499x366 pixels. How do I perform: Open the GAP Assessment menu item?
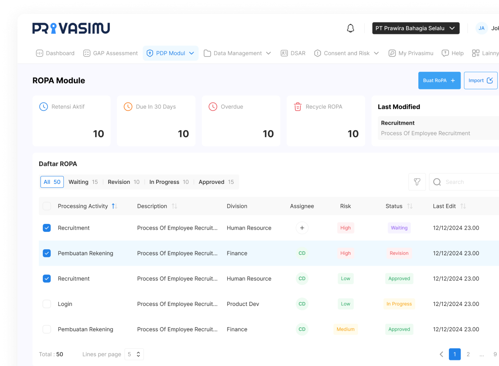point(110,53)
